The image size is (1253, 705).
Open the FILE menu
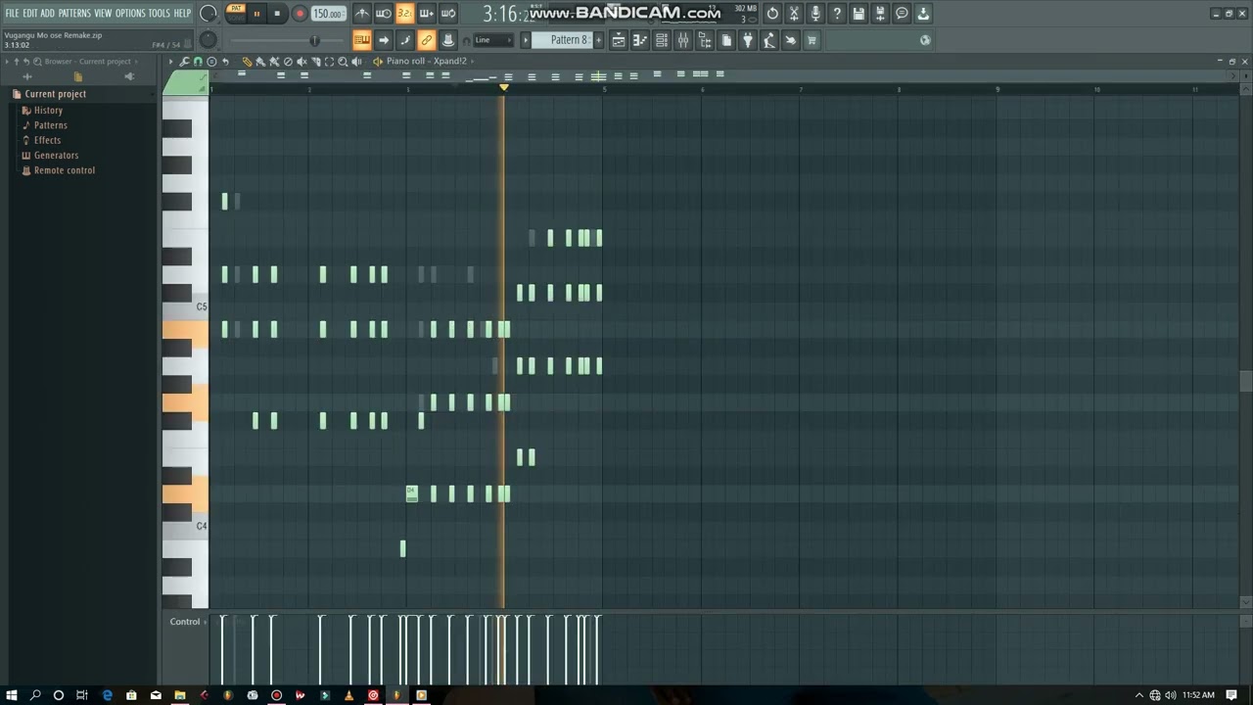coord(13,14)
